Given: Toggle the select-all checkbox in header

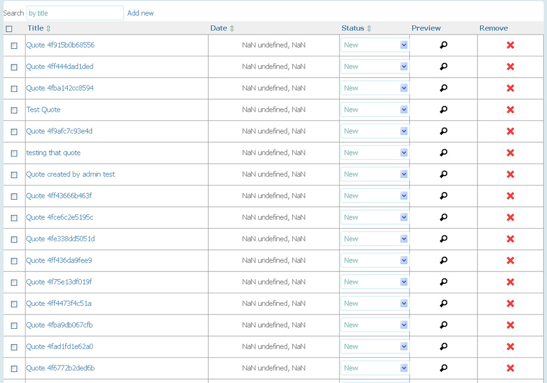Looking at the screenshot, I should pos(9,29).
